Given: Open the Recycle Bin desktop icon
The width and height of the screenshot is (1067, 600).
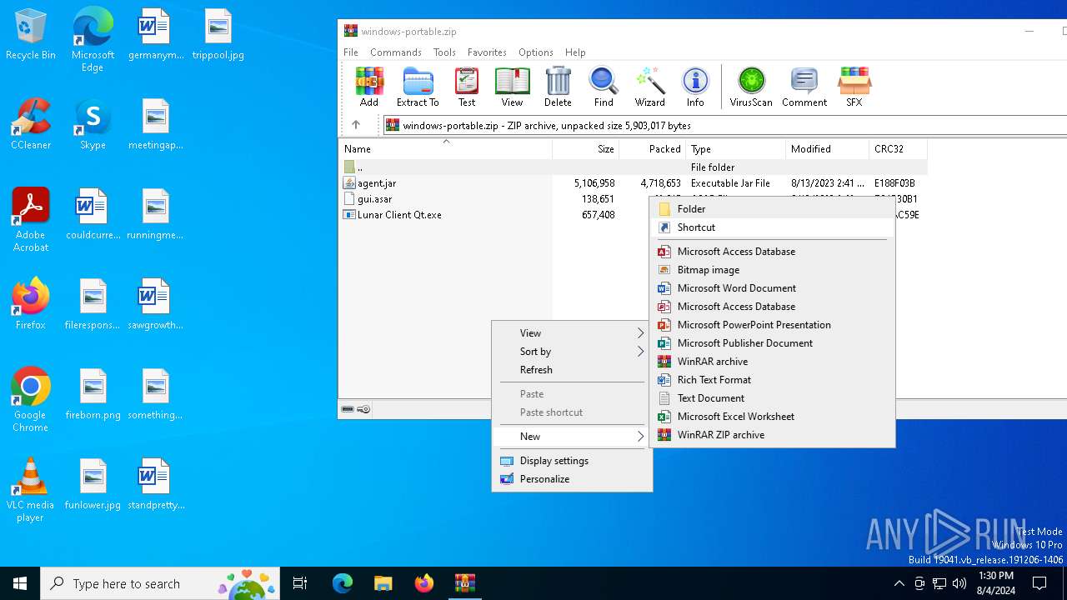Looking at the screenshot, I should (31, 35).
